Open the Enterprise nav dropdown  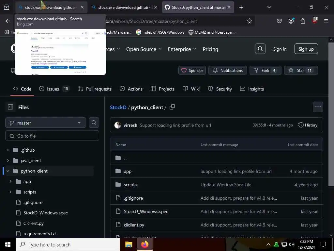coord(182,49)
